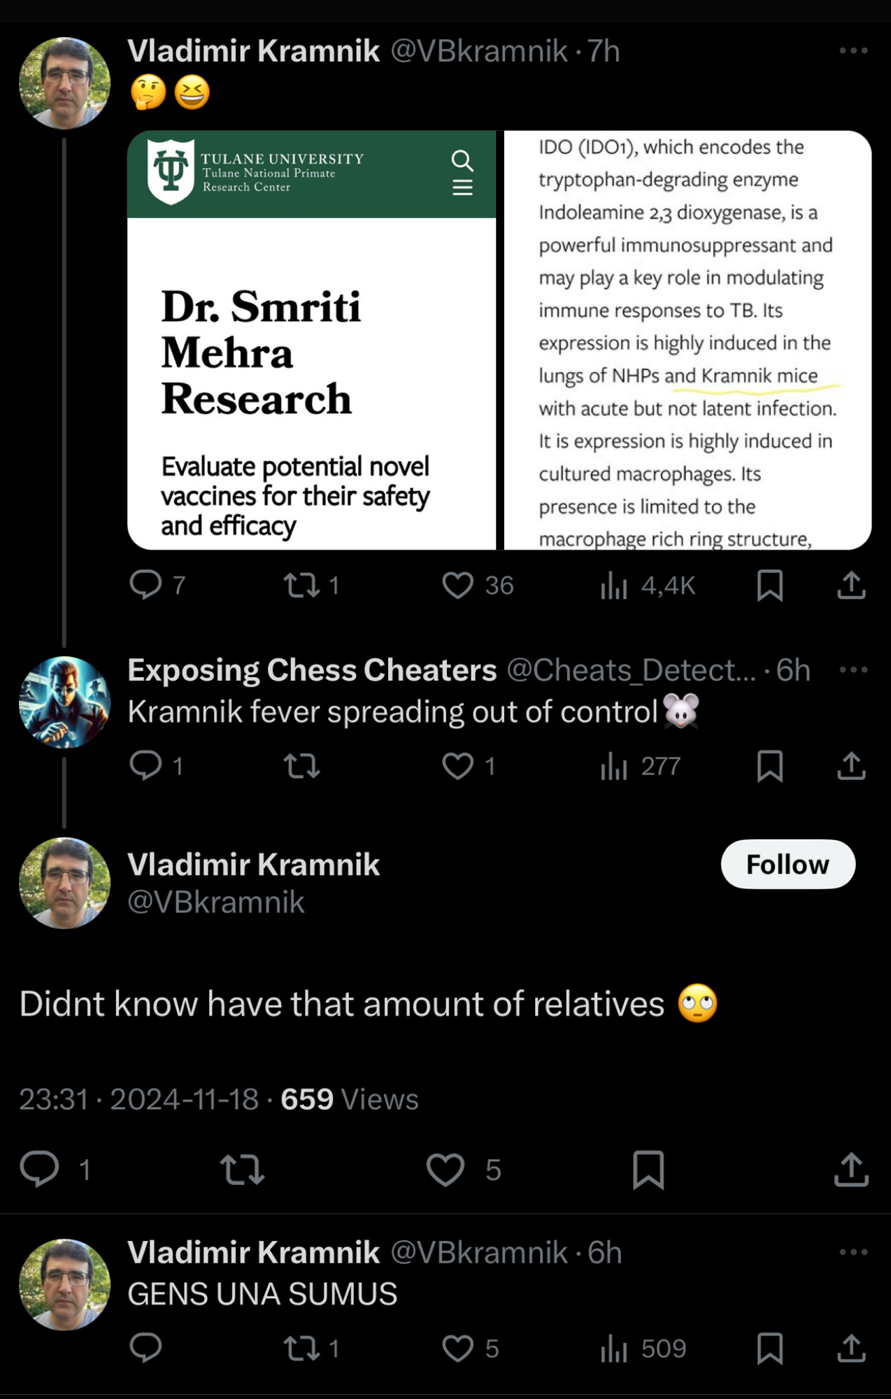Screen dimensions: 891x1399
Task: Like the 'GENS UNA SUMUS' tweet
Action: (x=458, y=1348)
